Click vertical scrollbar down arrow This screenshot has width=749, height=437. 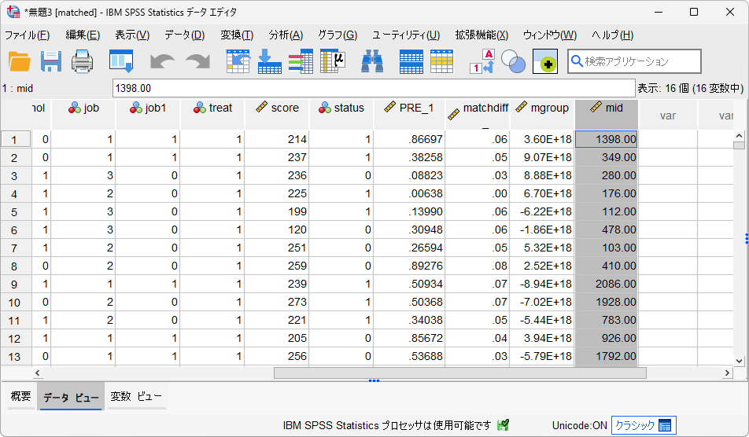pos(739,361)
